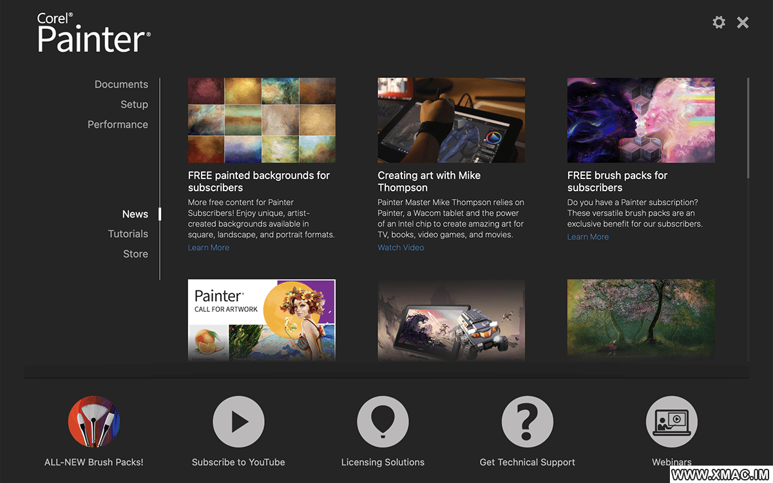The height and width of the screenshot is (483, 773).
Task: Open the settings gear icon
Action: pyautogui.click(x=719, y=23)
